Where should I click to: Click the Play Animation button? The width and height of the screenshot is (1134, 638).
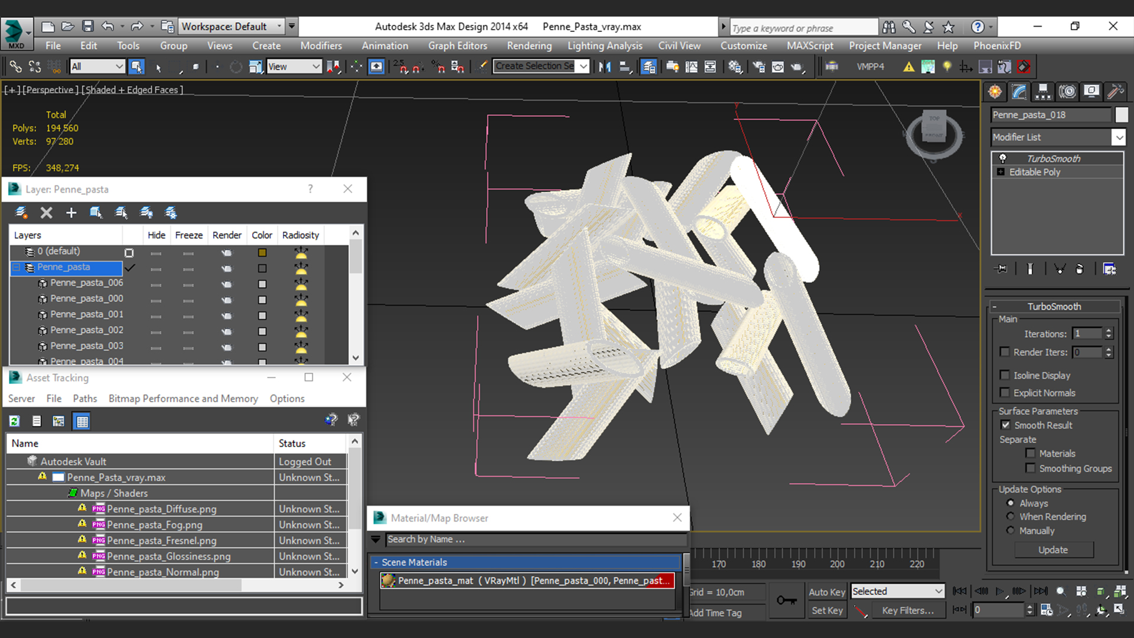(1000, 591)
